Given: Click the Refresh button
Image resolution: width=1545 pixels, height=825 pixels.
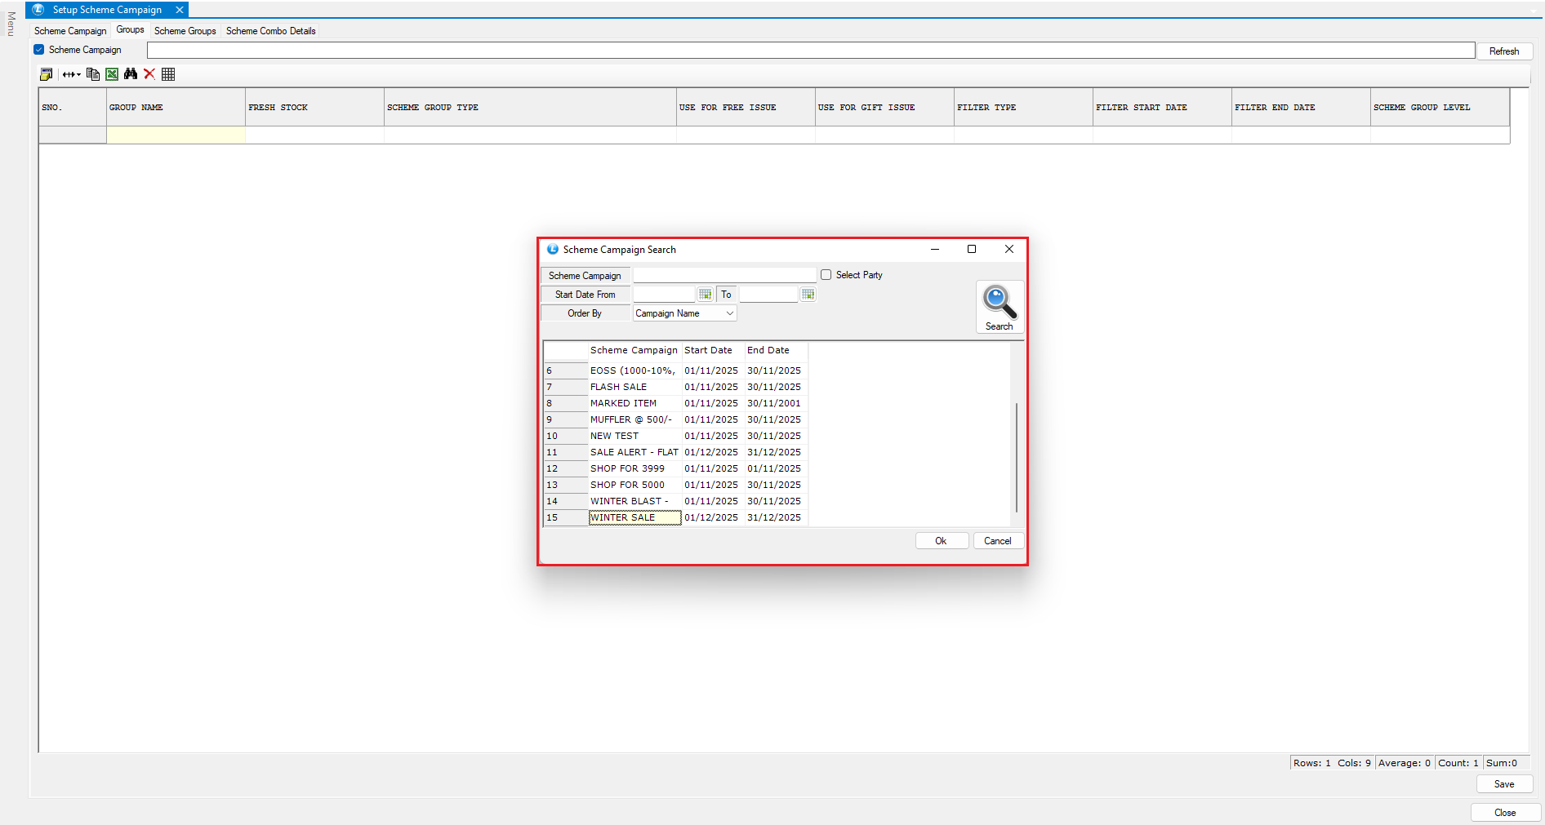Looking at the screenshot, I should click(1503, 51).
